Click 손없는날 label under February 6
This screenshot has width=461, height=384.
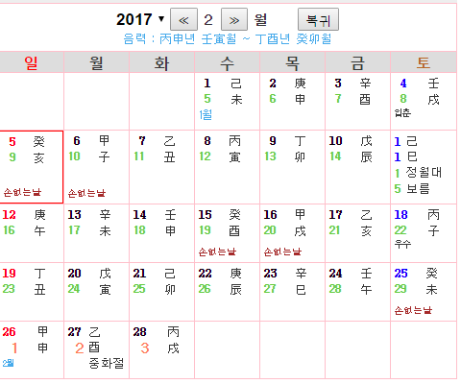click(86, 193)
